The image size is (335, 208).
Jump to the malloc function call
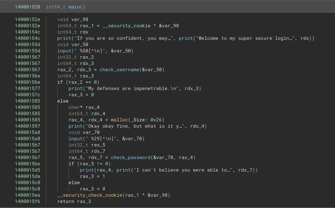(119, 120)
